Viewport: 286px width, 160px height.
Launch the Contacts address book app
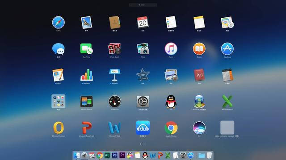pos(114,23)
